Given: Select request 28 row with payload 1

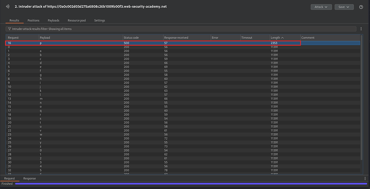Looking at the screenshot, I should [x=183, y=154].
